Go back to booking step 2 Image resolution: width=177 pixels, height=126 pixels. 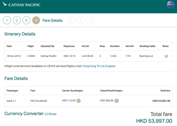pos(17,20)
